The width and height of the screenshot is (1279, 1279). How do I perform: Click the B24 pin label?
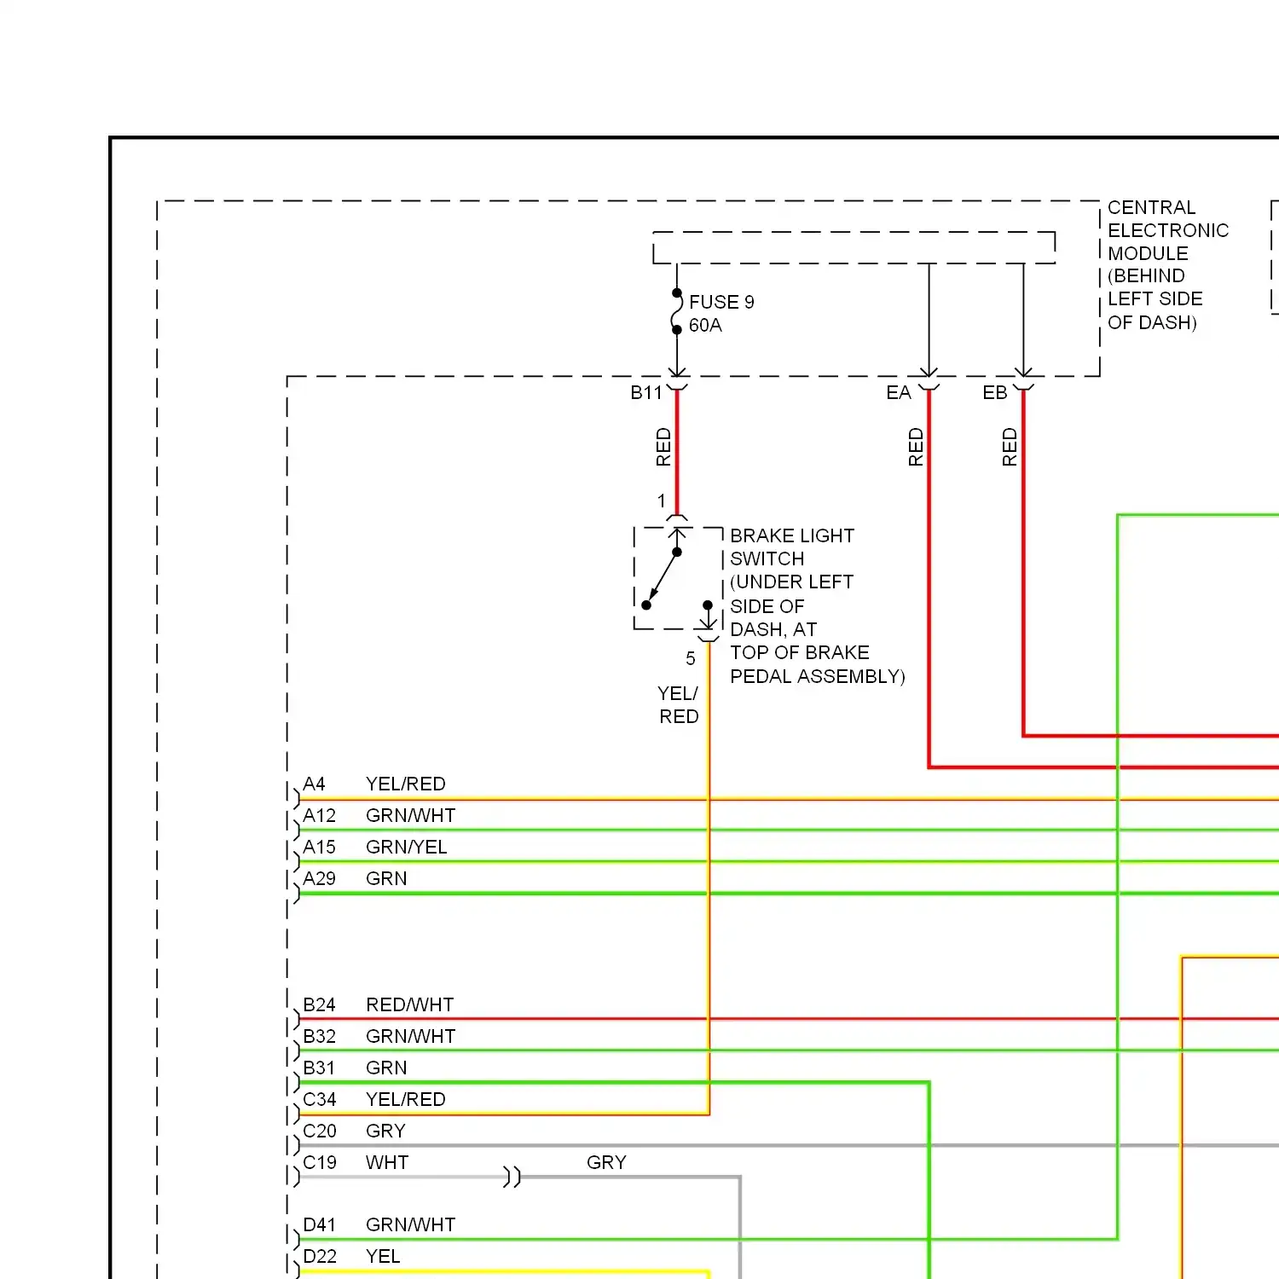tap(320, 1004)
